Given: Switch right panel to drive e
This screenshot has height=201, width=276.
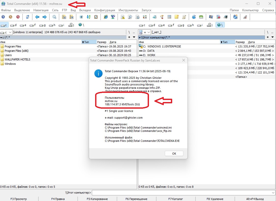Looking at the screenshot, I should tap(162, 25).
